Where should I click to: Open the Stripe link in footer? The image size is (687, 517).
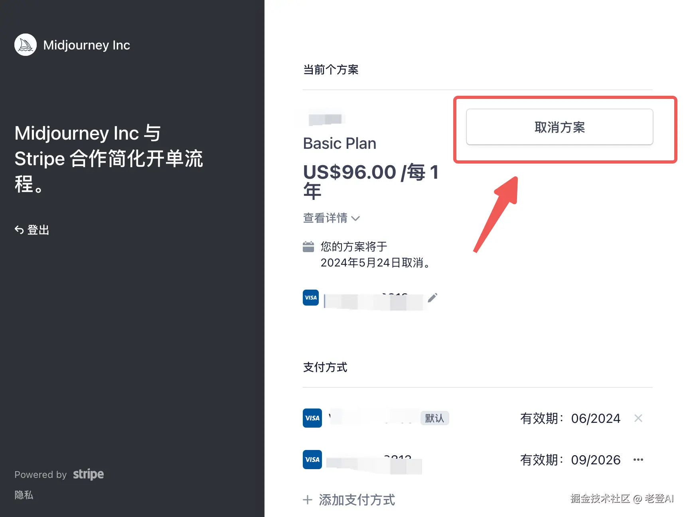tap(88, 474)
